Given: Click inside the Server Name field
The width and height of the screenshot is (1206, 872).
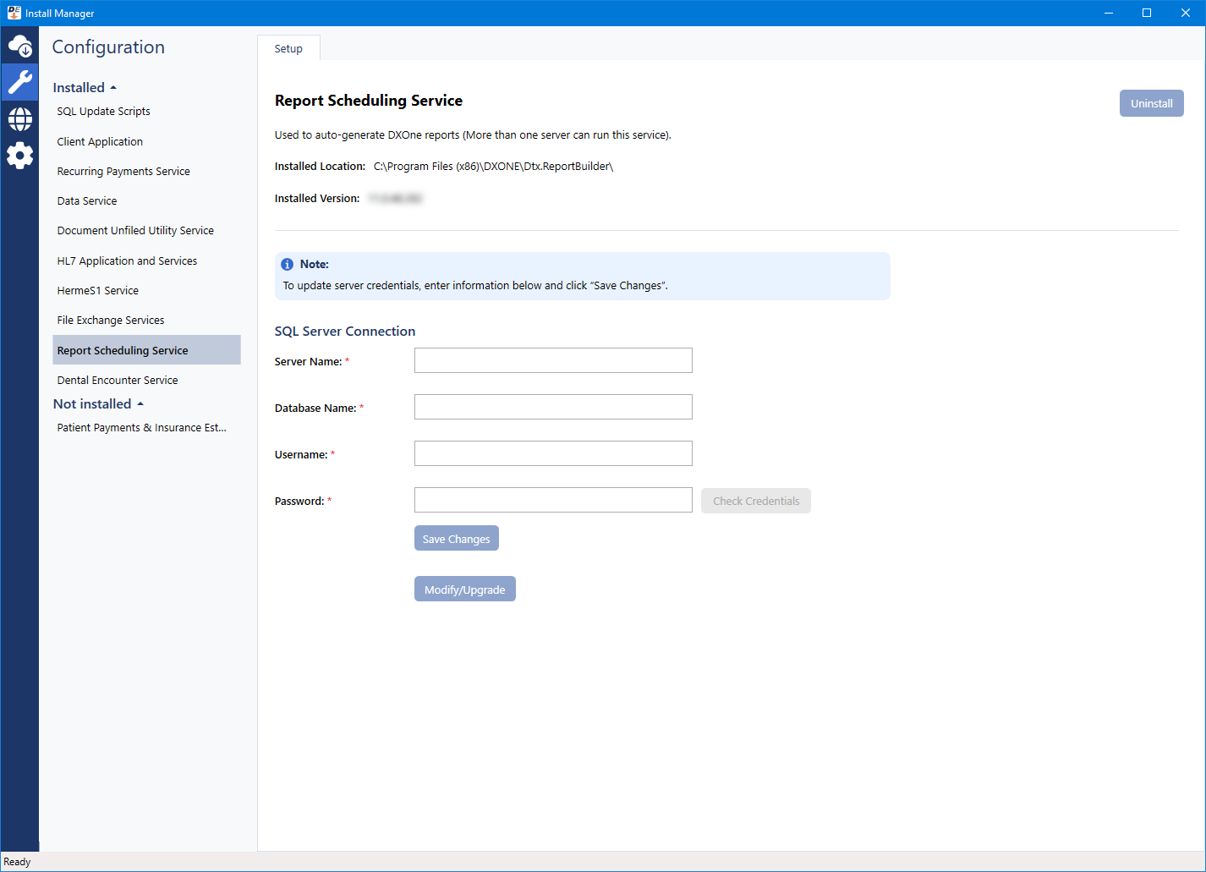Looking at the screenshot, I should [x=552, y=359].
